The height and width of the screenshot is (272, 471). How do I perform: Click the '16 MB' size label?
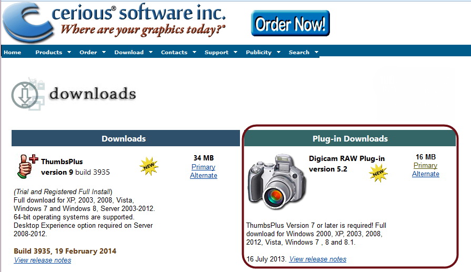coord(426,157)
